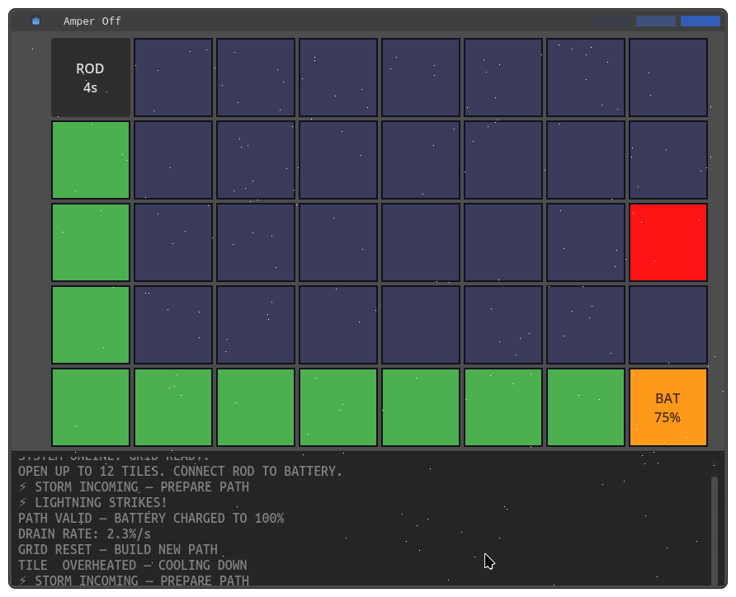736x597 pixels.
Task: Click the red overheated tile
Action: [x=668, y=242]
